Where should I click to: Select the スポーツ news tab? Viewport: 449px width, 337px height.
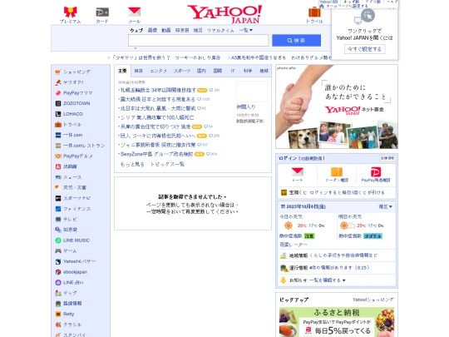[182, 71]
